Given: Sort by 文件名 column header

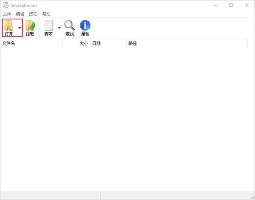Looking at the screenshot, I should pos(31,43).
